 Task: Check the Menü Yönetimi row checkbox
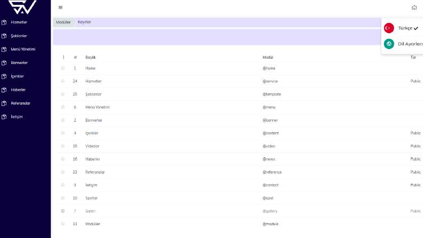click(63, 107)
